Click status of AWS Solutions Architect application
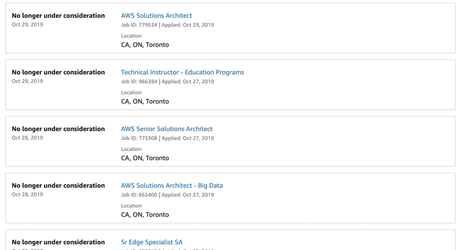Screen dimensions: 462x250 [x=58, y=16]
